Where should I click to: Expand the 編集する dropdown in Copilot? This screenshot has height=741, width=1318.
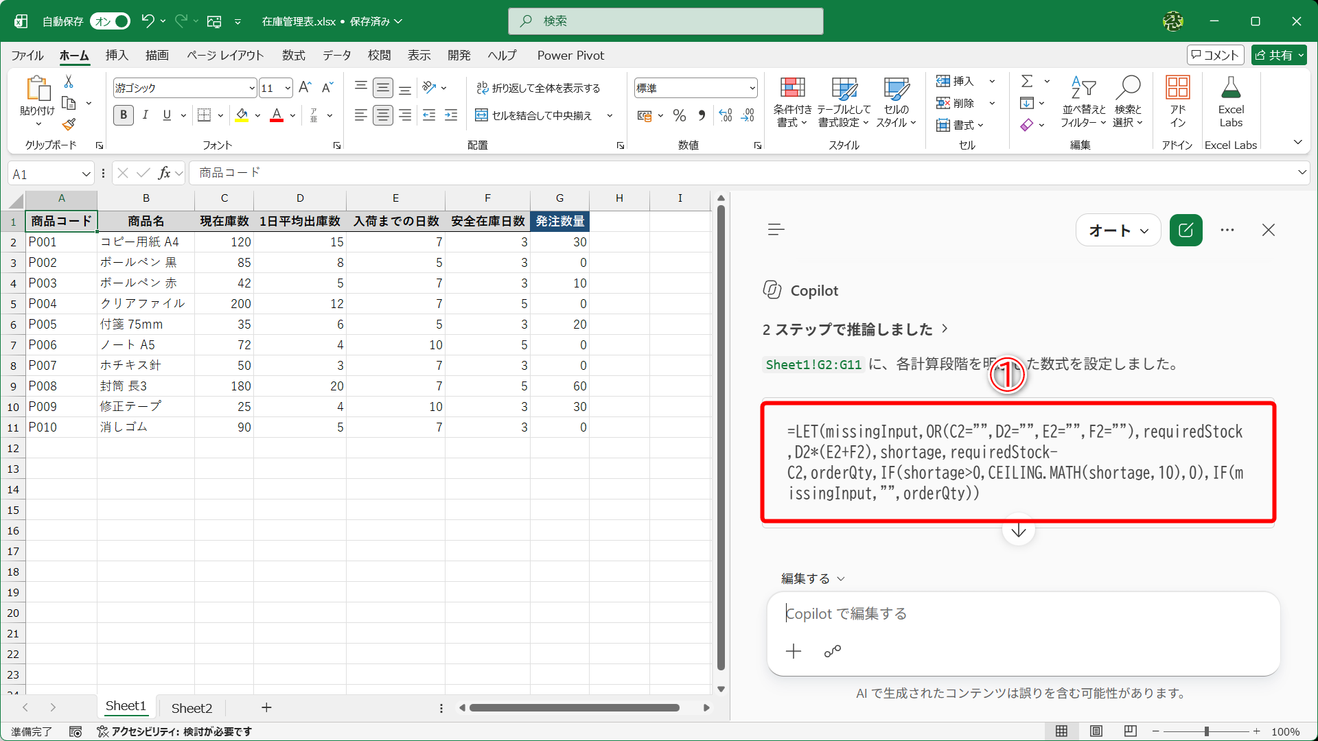[813, 578]
